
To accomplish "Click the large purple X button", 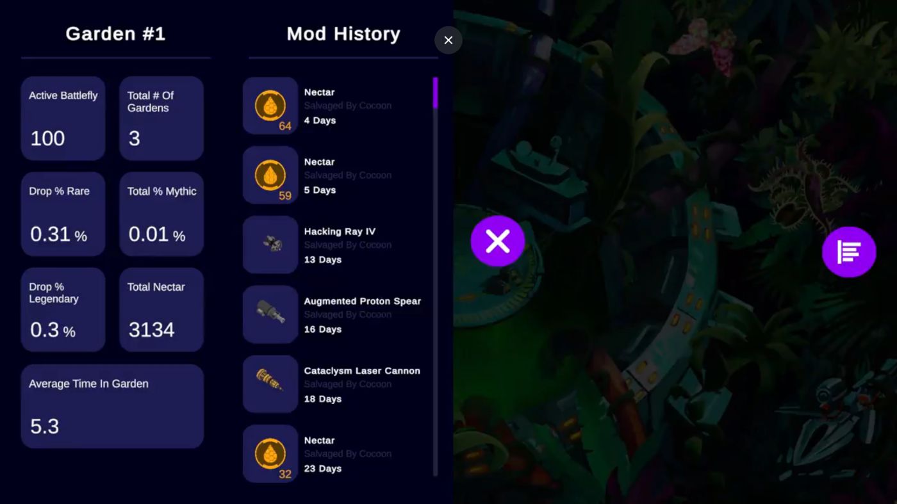I will point(498,241).
